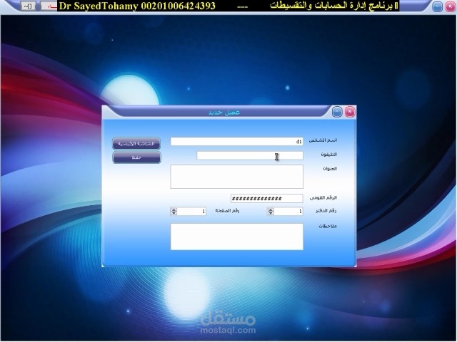
Task: Focus the التليفون telephone input field
Action: click(250, 155)
